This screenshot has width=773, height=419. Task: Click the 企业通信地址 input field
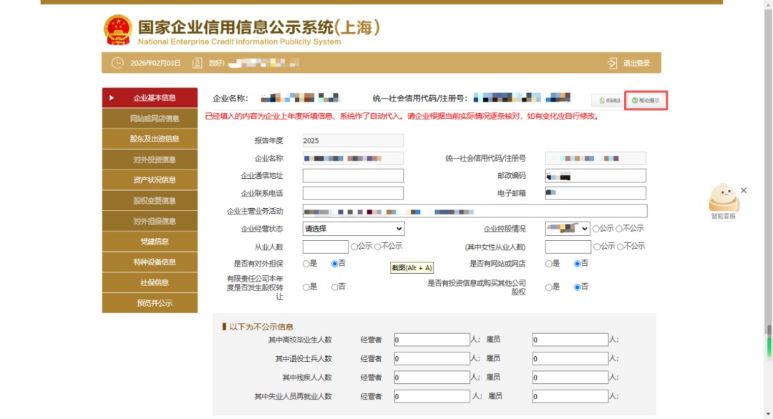pyautogui.click(x=353, y=176)
